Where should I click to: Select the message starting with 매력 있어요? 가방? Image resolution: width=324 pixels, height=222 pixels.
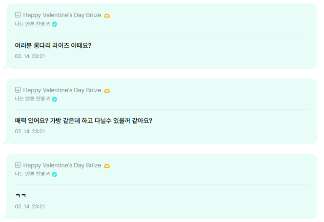pos(83,121)
